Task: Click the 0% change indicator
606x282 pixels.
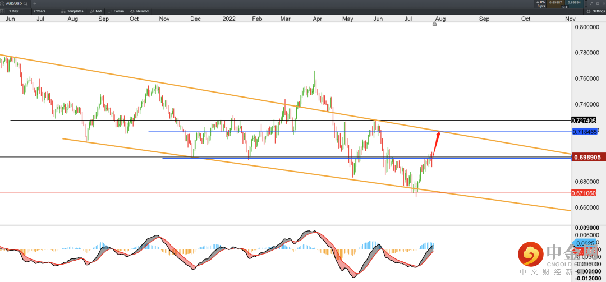Action: pyautogui.click(x=540, y=2)
